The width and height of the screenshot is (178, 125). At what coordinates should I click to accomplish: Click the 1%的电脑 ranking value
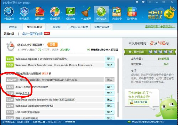163,59
